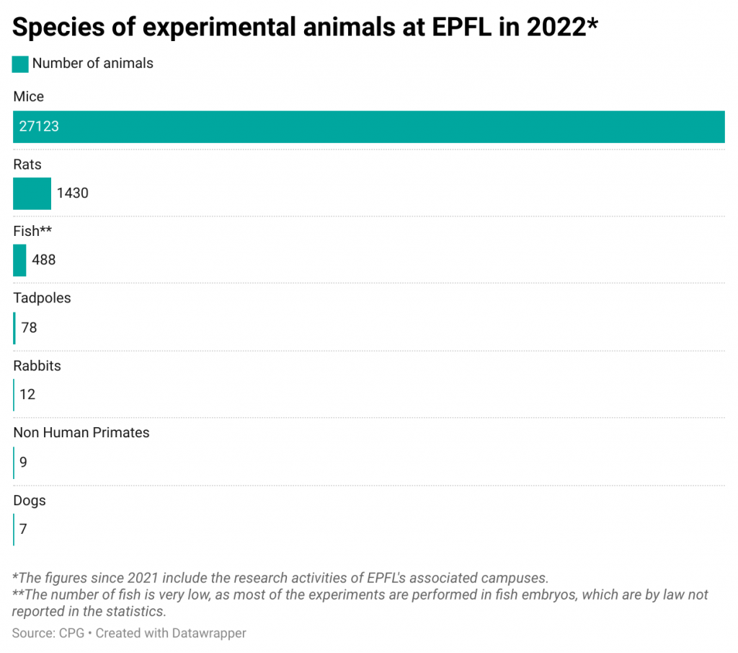This screenshot has height=653, width=738.
Task: Click the Dogs category label
Action: point(30,500)
